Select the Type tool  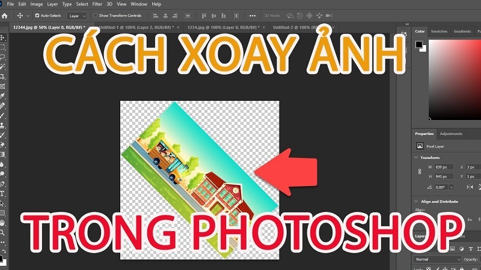tap(3, 194)
